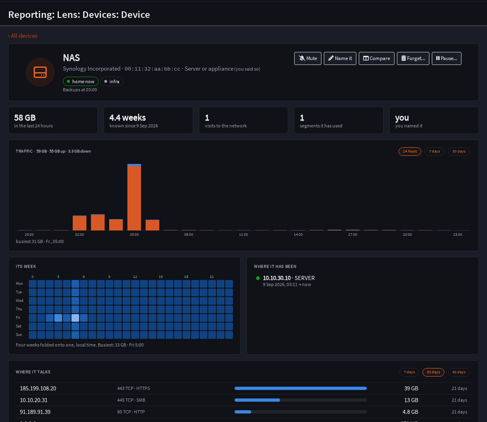Screen dimensions: 487x422
Task: Select the 10.10.20.31 SMB row
Action: coord(243,400)
